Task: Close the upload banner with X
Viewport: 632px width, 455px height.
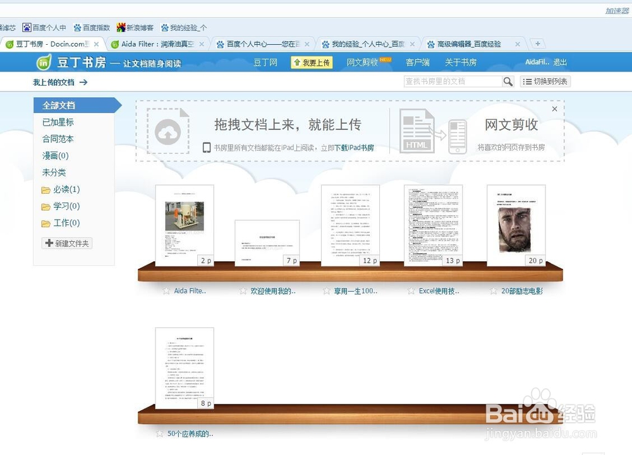Action: click(x=555, y=109)
